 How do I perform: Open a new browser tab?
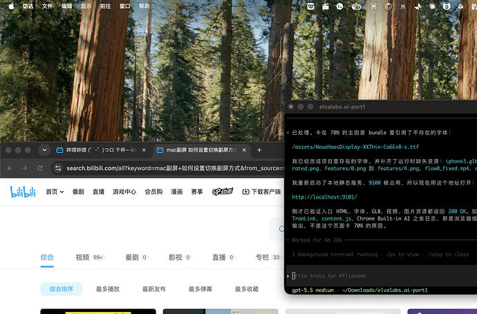tap(259, 150)
